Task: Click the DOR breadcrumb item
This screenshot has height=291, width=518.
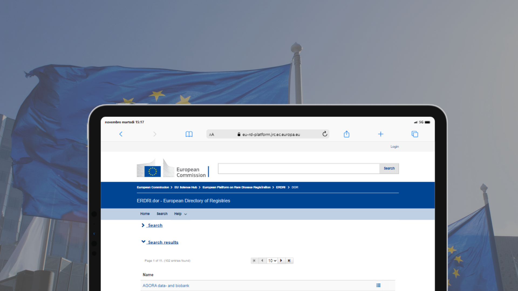Action: 295,187
